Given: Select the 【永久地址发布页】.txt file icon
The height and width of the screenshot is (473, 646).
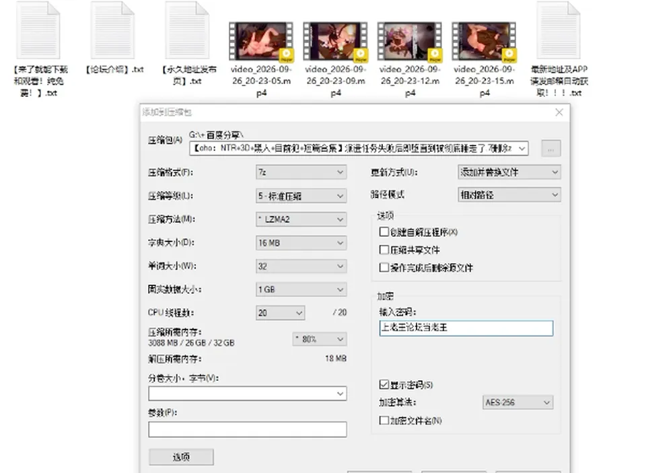Looking at the screenshot, I should [187, 30].
